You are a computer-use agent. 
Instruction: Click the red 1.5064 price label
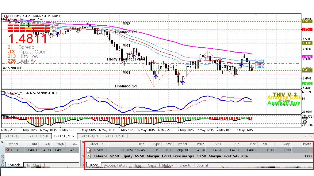(307, 30)
